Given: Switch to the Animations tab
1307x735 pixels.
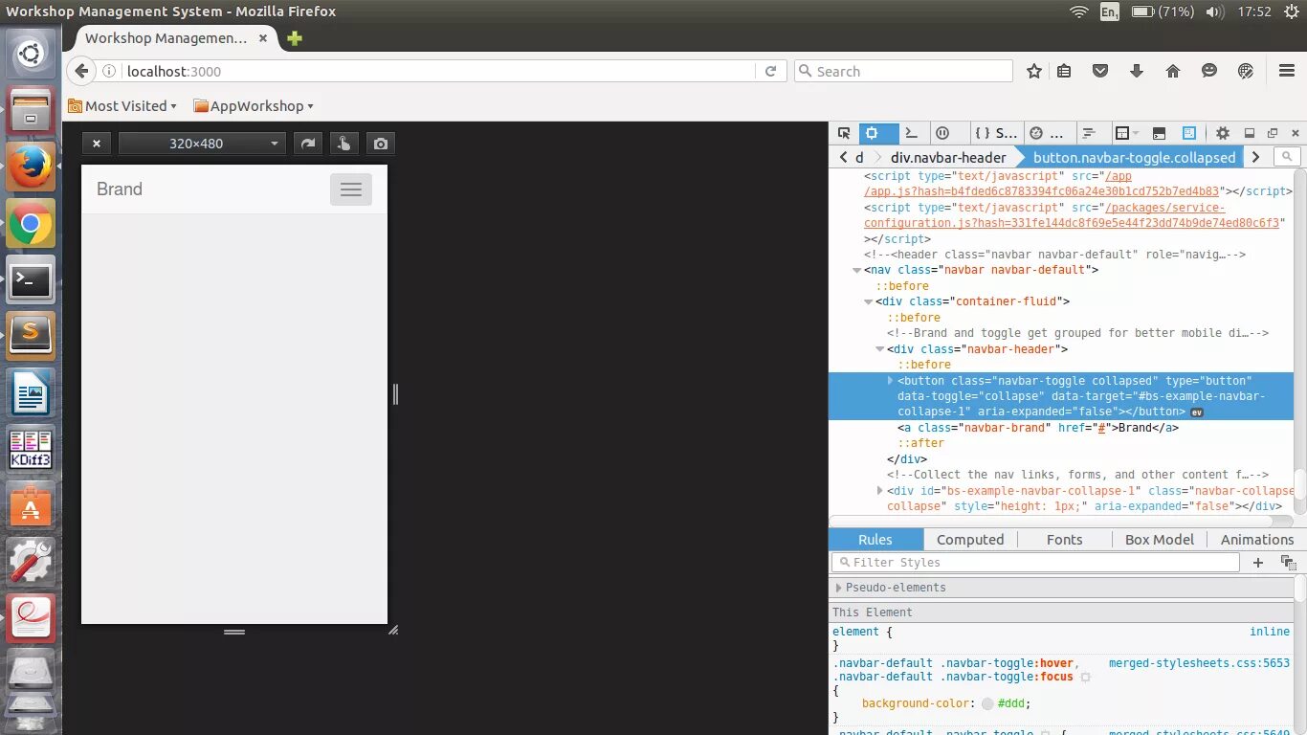Looking at the screenshot, I should tap(1256, 540).
